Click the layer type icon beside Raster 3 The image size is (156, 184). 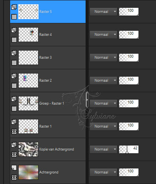tap(14, 53)
